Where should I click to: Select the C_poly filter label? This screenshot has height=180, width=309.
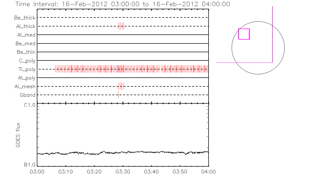[27, 61]
